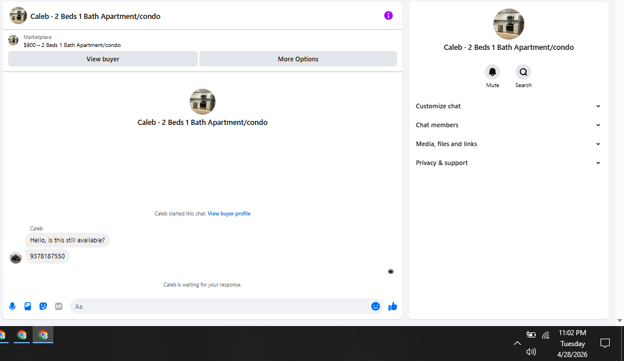Image resolution: width=624 pixels, height=361 pixels.
Task: Expand the Privacy & support section
Action: (508, 163)
